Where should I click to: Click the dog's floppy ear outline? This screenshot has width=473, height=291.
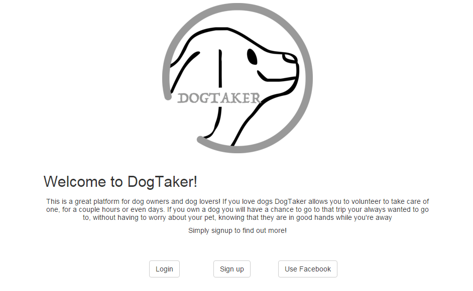[x=184, y=72]
